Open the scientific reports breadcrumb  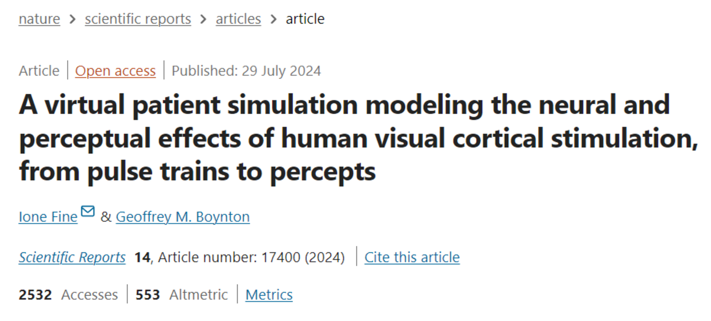click(x=138, y=19)
